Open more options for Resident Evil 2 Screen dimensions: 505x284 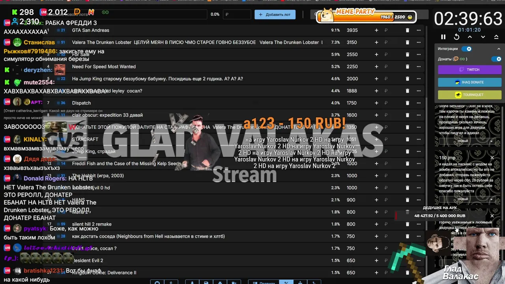[419, 261]
